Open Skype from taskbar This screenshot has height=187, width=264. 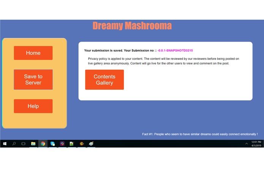click(x=52, y=144)
